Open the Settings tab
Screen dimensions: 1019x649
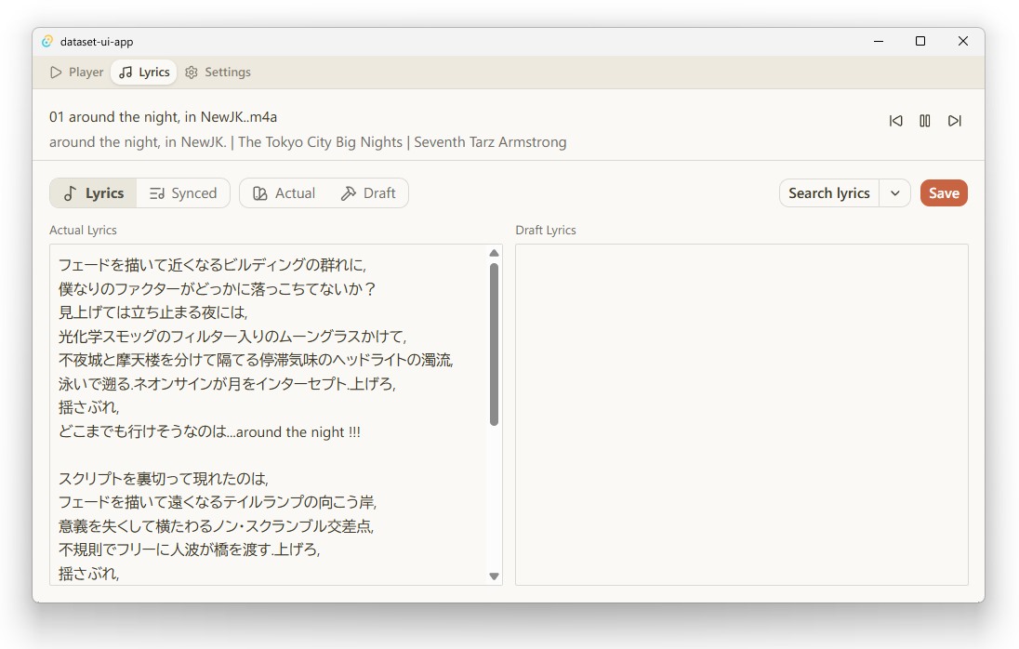coord(218,73)
